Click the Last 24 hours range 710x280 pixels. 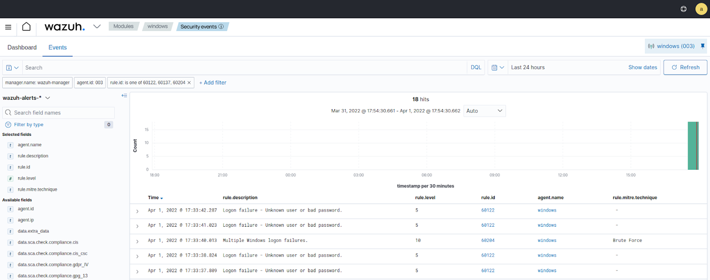pos(528,67)
